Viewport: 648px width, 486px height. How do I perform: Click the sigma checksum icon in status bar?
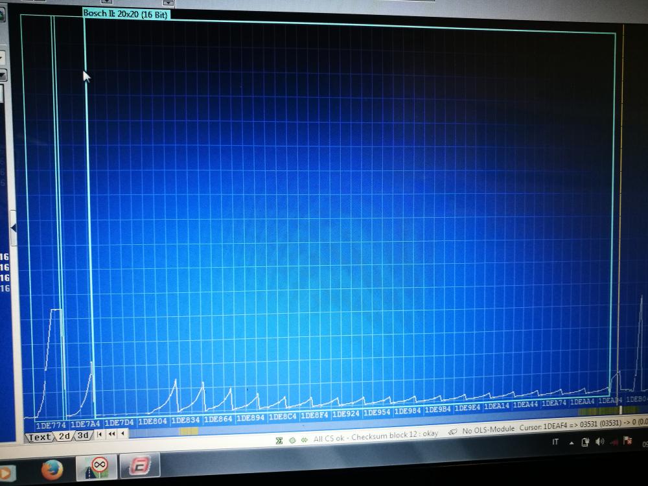(x=279, y=441)
